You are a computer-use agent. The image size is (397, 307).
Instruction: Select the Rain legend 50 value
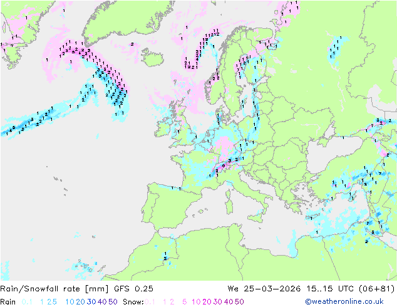(x=113, y=302)
